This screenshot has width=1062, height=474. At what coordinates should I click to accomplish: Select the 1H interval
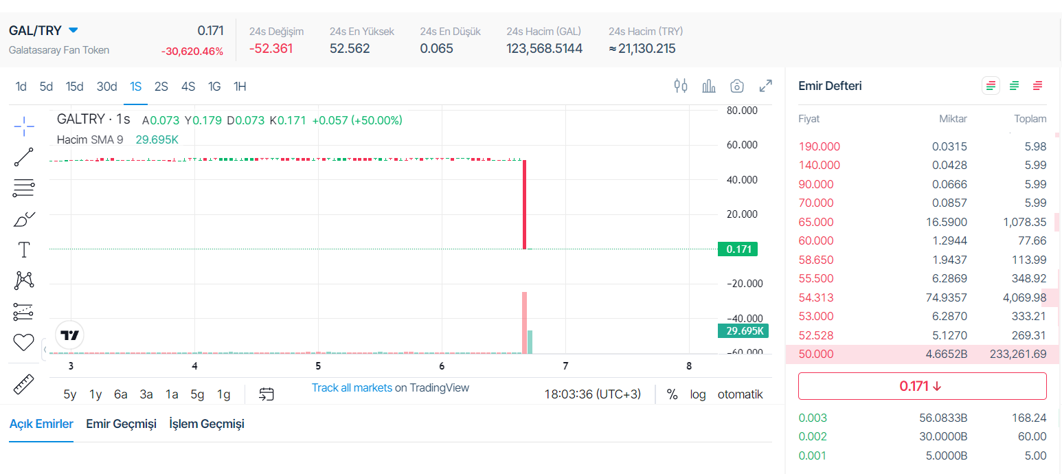pyautogui.click(x=240, y=87)
